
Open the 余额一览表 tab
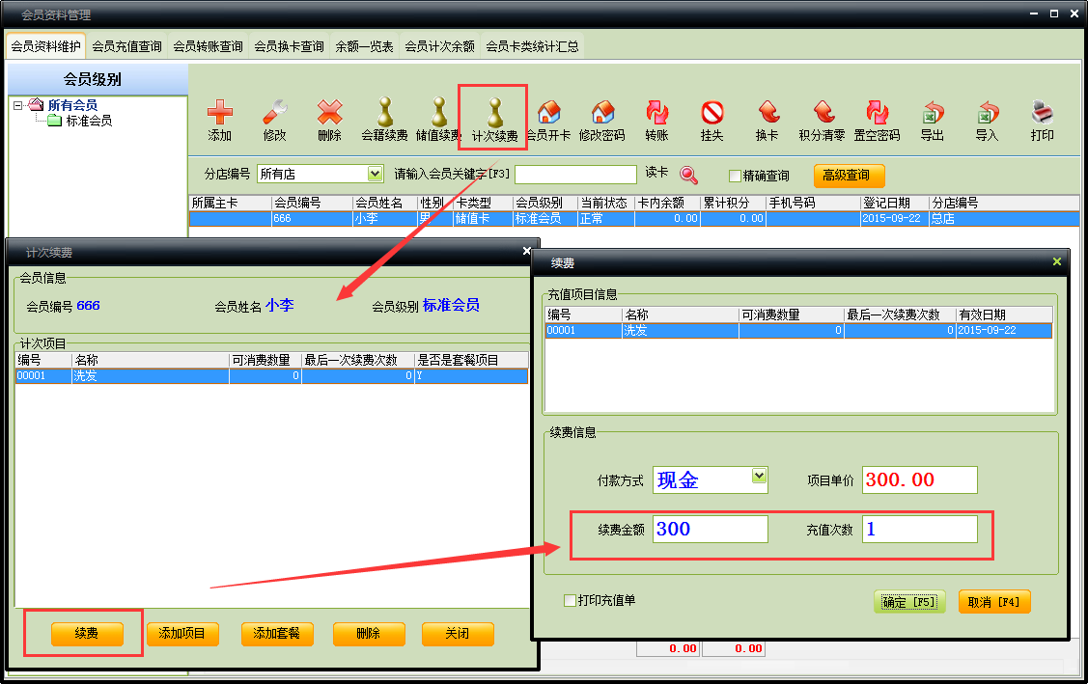(x=364, y=46)
